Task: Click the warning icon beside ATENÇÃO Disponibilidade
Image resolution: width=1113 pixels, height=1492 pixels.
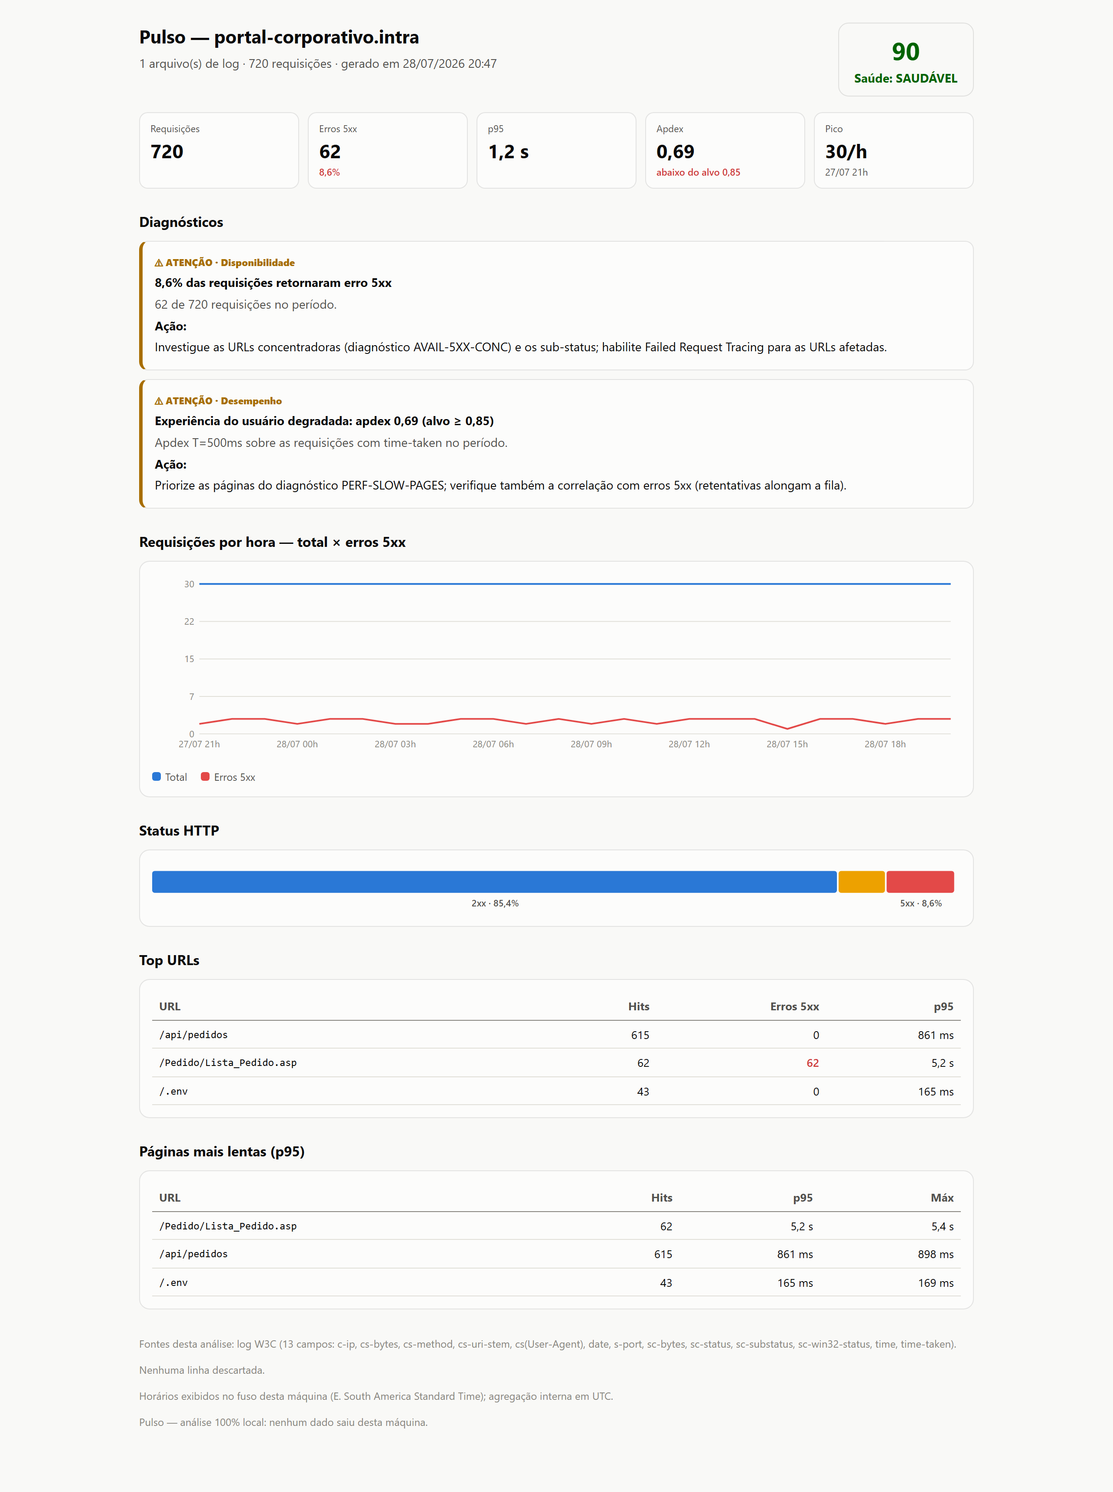Action: (x=159, y=263)
